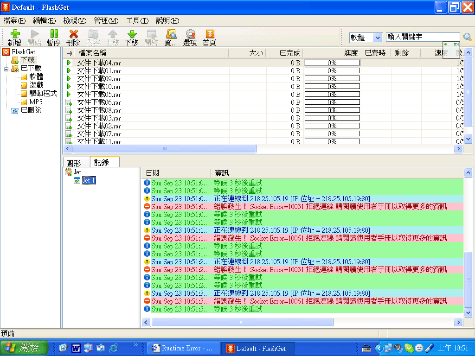Click the Windows 開始 Start button
Viewport: 475px width, 356px height.
click(24, 348)
